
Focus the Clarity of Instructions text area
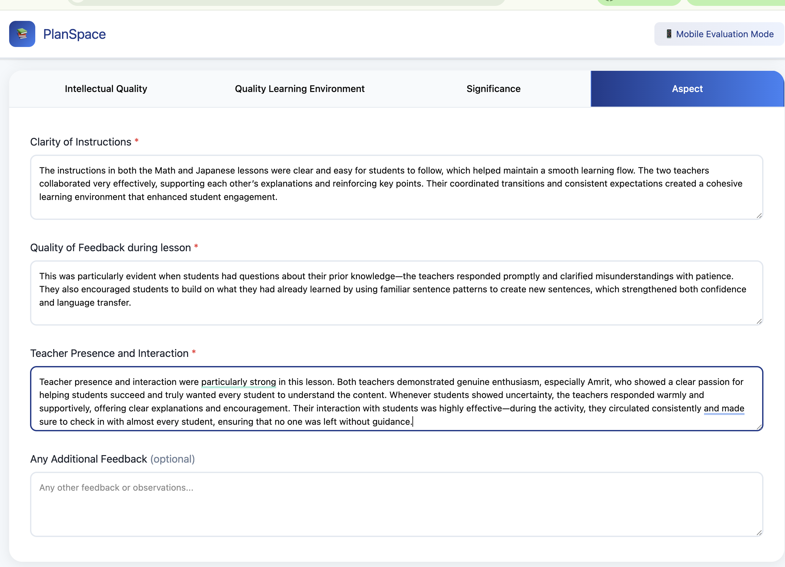click(396, 187)
